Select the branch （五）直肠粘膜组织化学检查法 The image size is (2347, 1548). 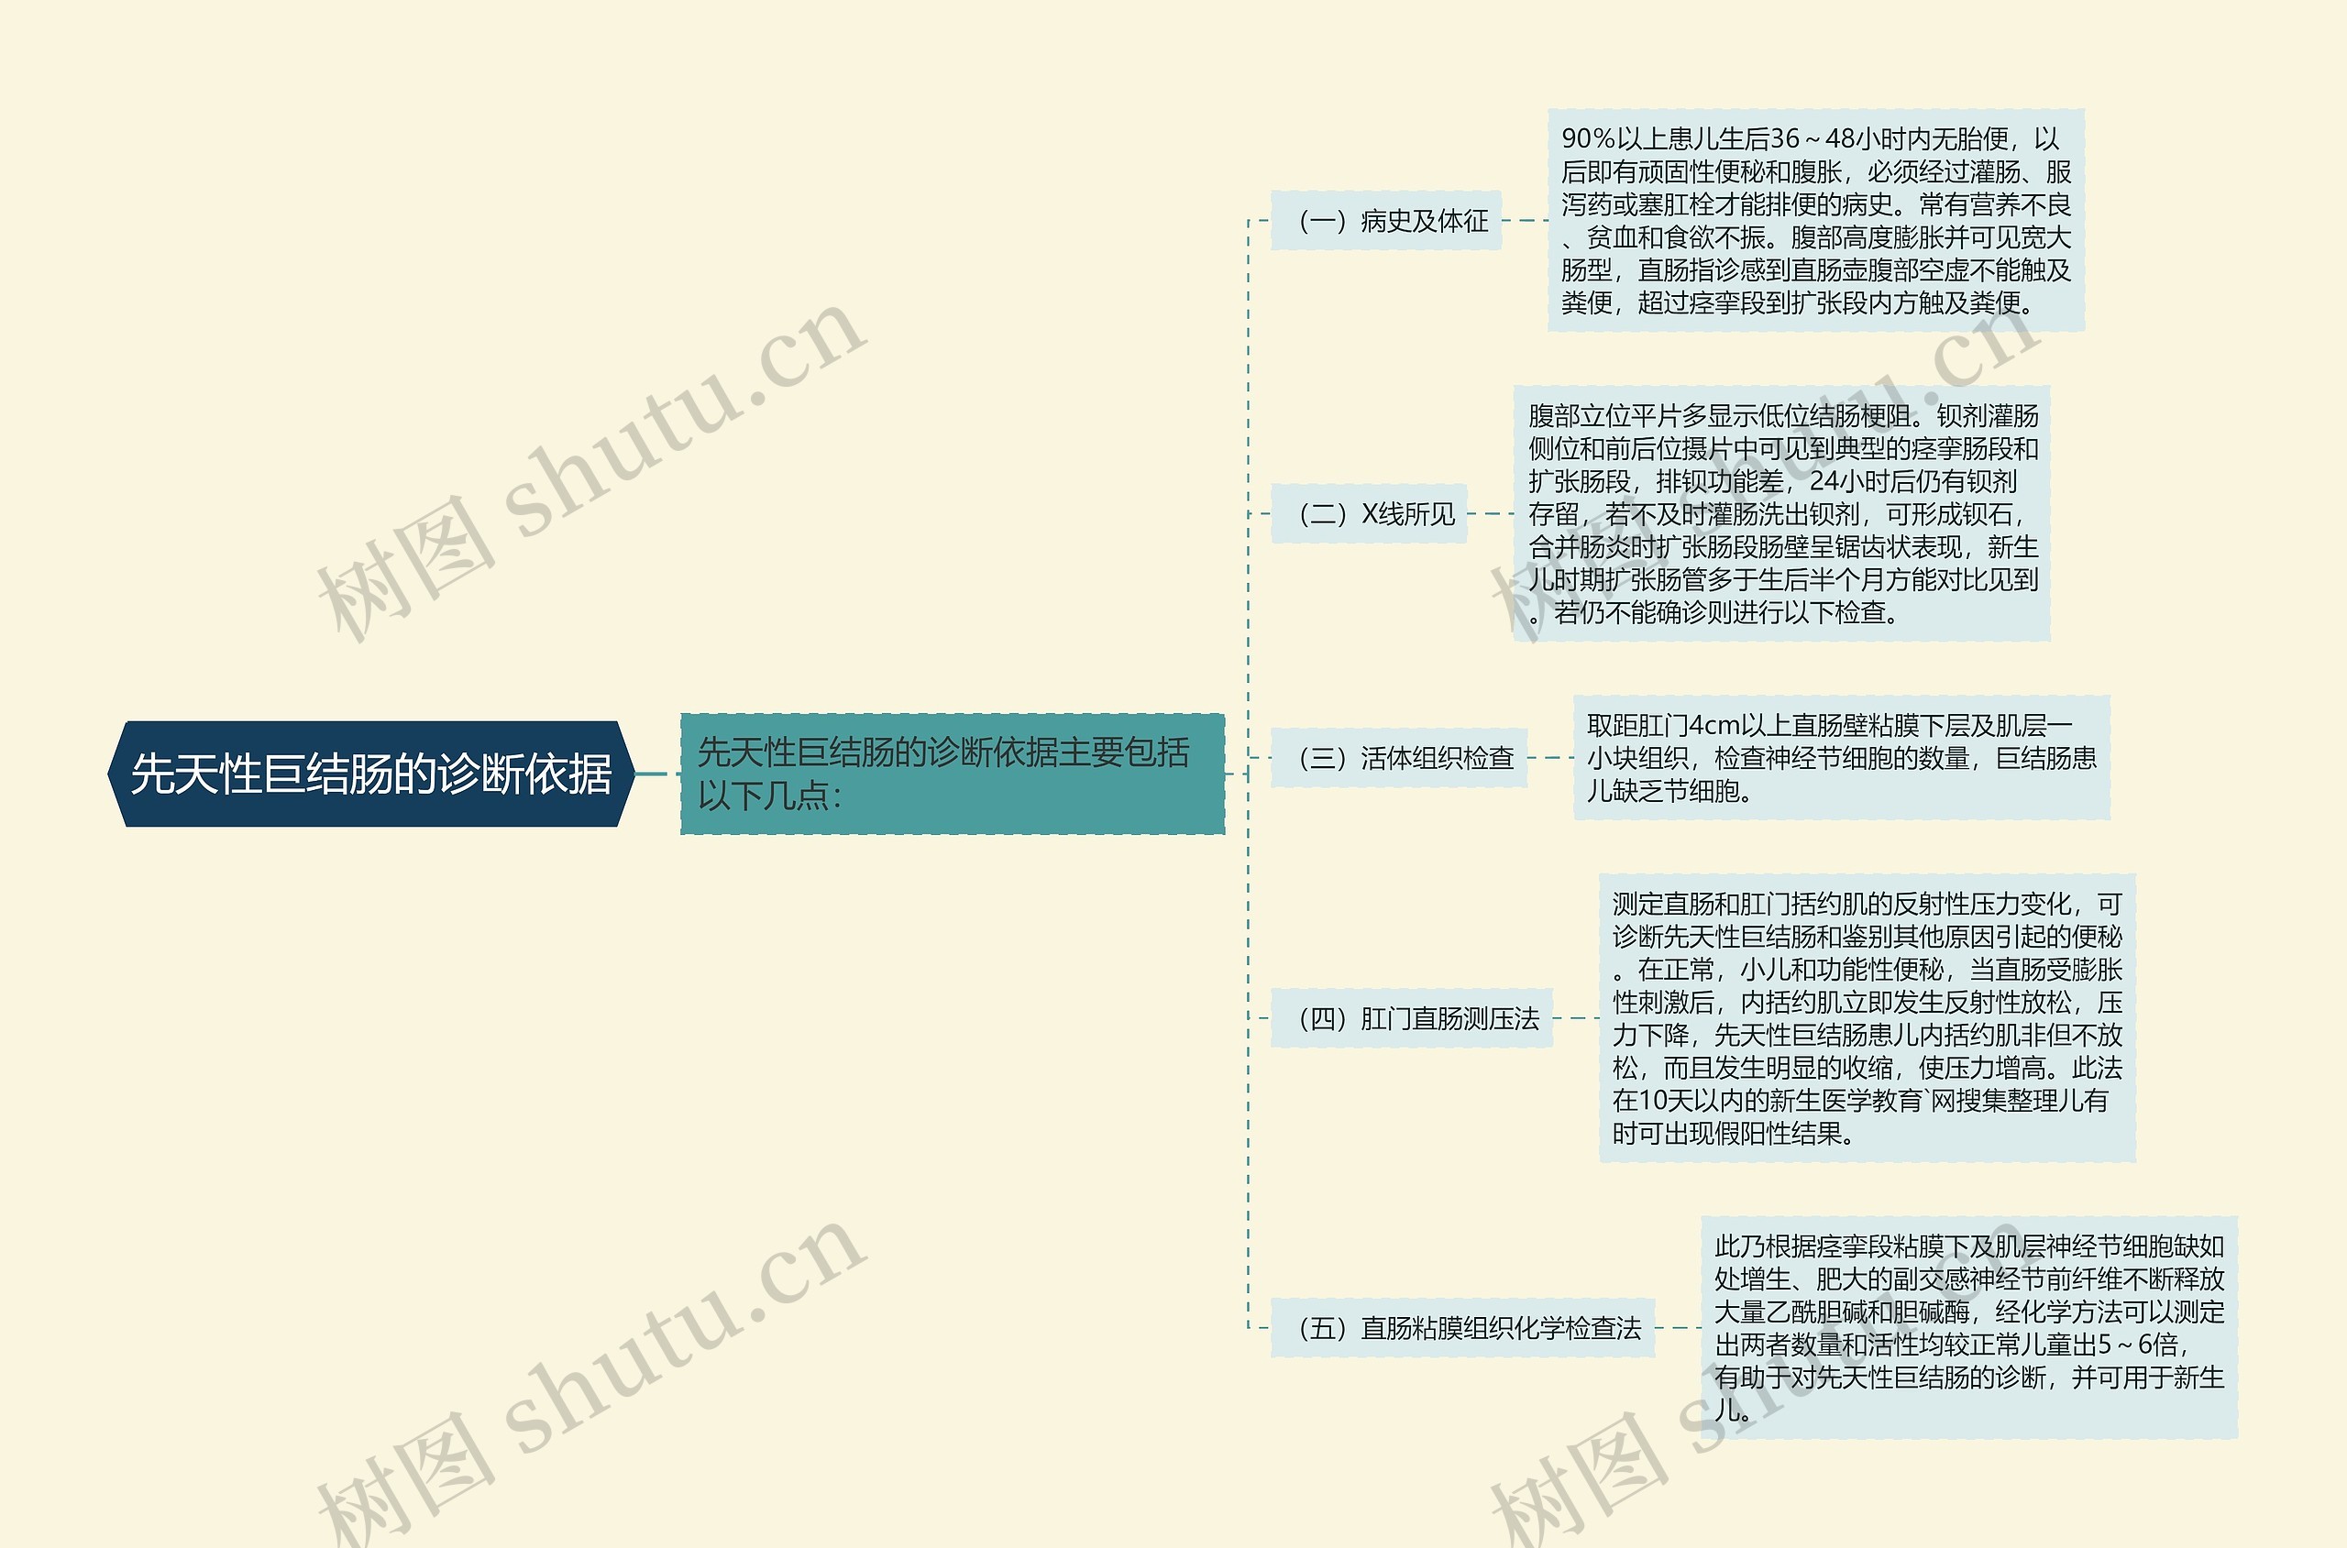(x=1462, y=1328)
